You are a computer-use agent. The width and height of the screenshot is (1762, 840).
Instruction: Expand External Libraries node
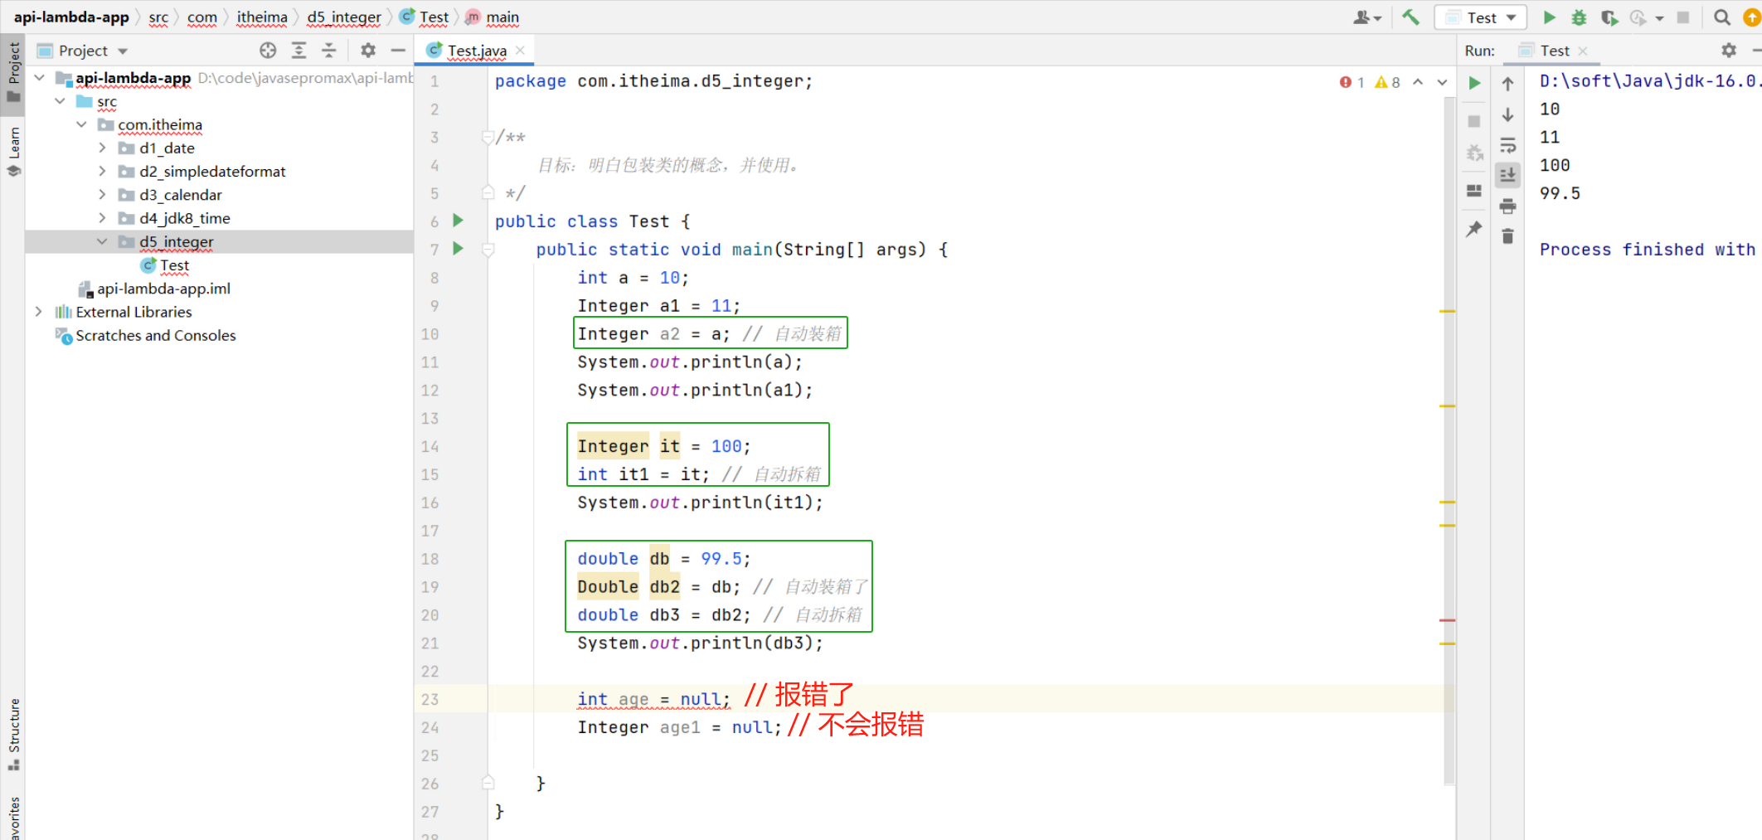pyautogui.click(x=39, y=312)
